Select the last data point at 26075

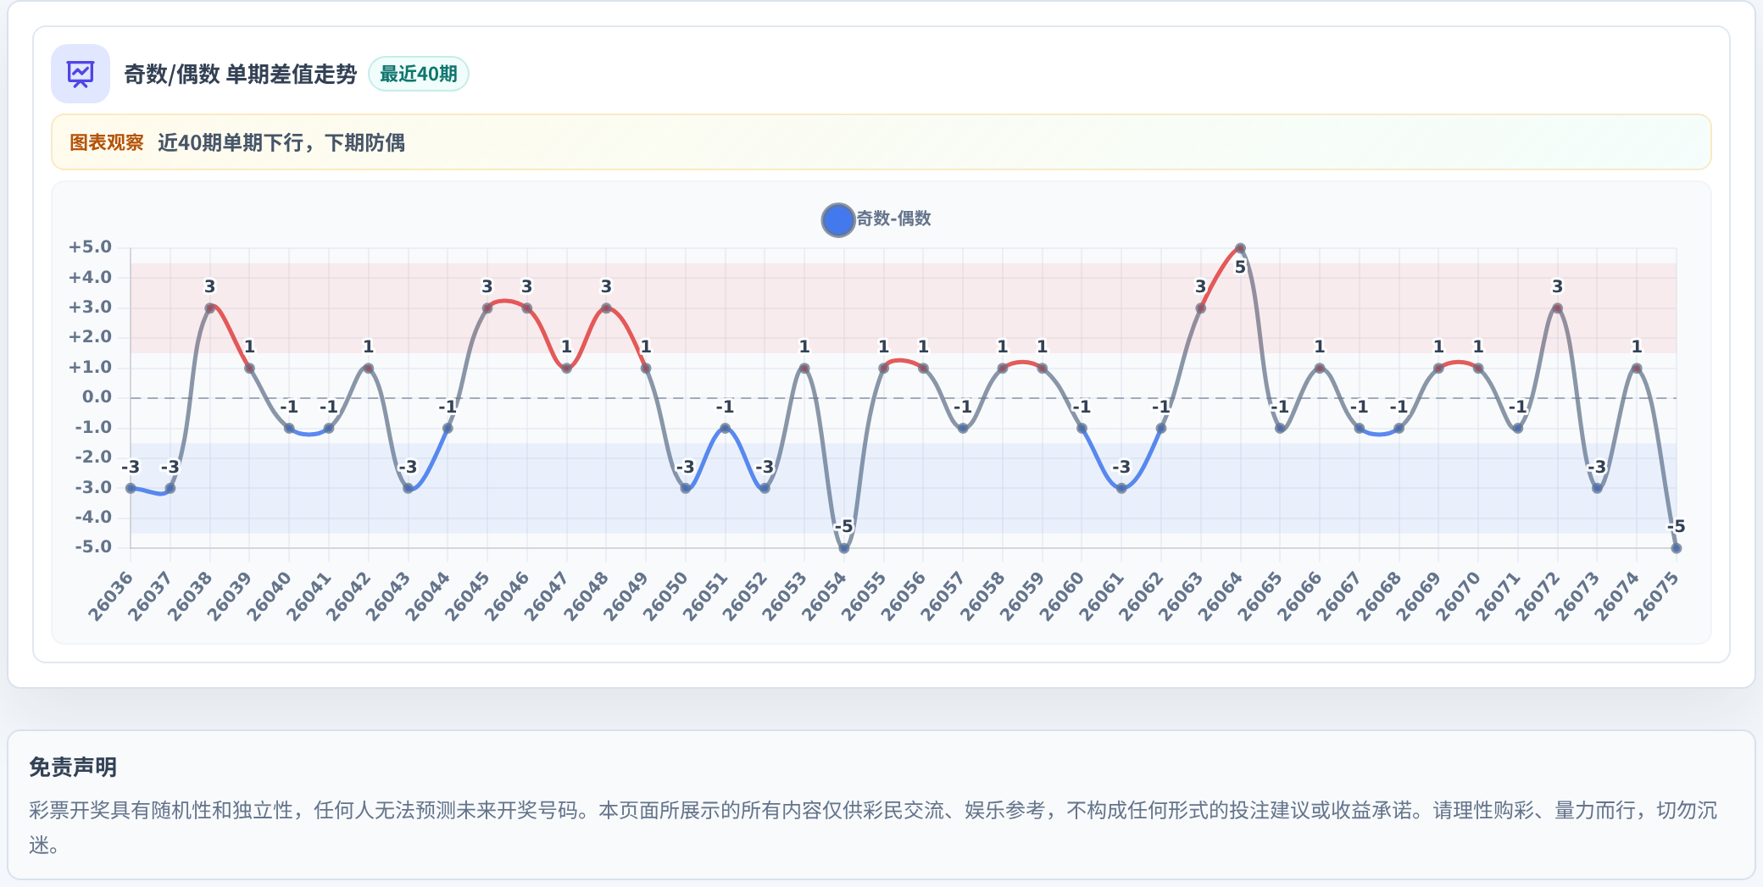pyautogui.click(x=1676, y=548)
